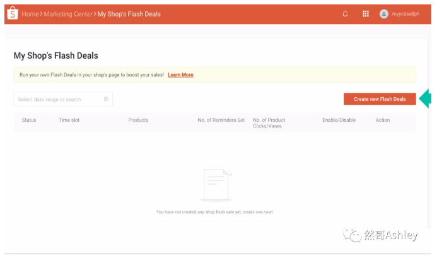Click the Run your own Flash Deals notice

pyautogui.click(x=214, y=74)
